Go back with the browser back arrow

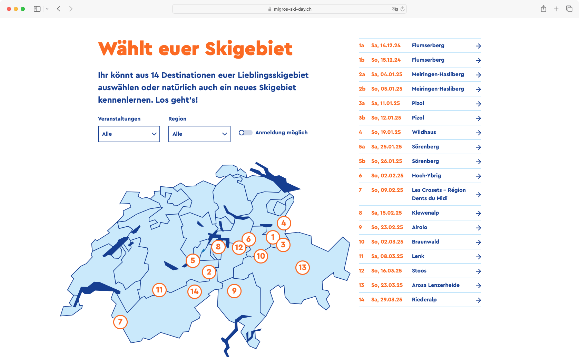[x=59, y=9]
